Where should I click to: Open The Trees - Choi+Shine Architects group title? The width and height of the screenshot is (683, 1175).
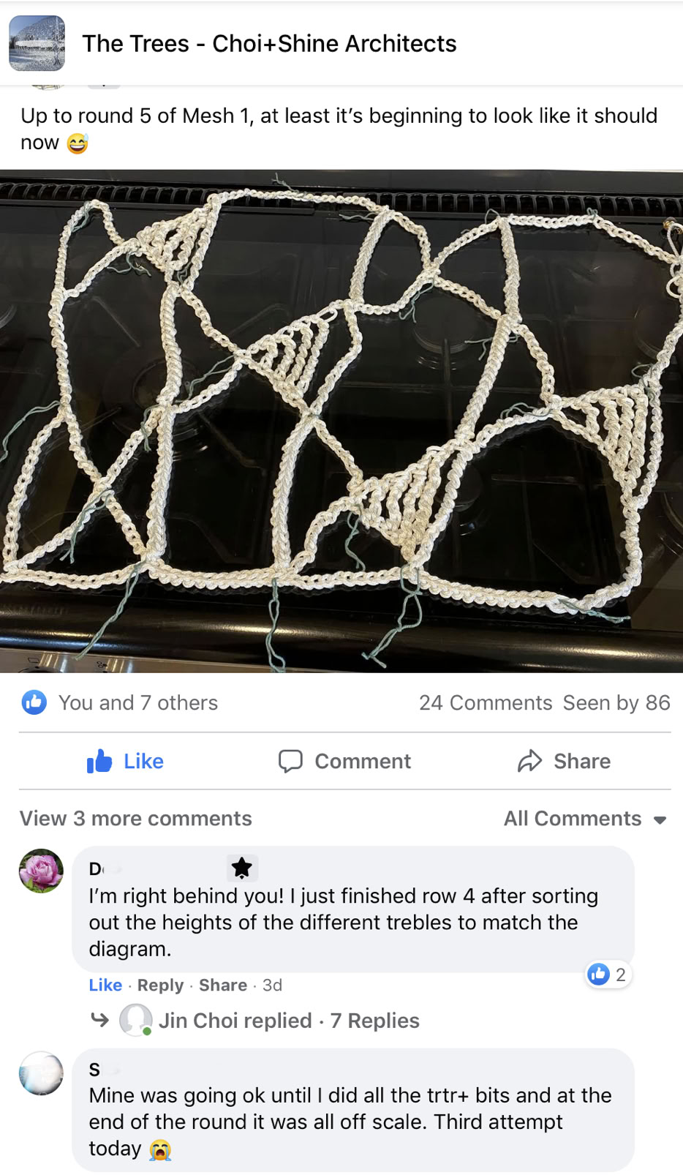[x=269, y=43]
